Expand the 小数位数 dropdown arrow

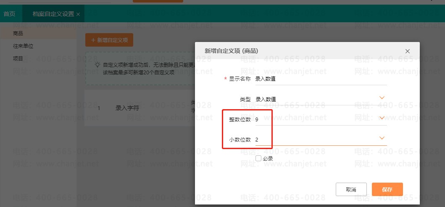(x=382, y=138)
